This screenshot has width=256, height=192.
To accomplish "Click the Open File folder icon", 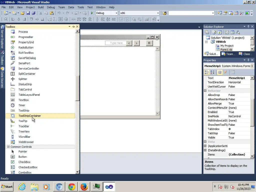I will click(22, 13).
